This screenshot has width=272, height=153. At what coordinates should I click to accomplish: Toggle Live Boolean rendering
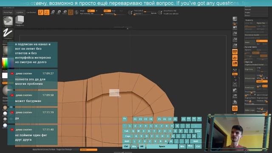tap(31, 12)
